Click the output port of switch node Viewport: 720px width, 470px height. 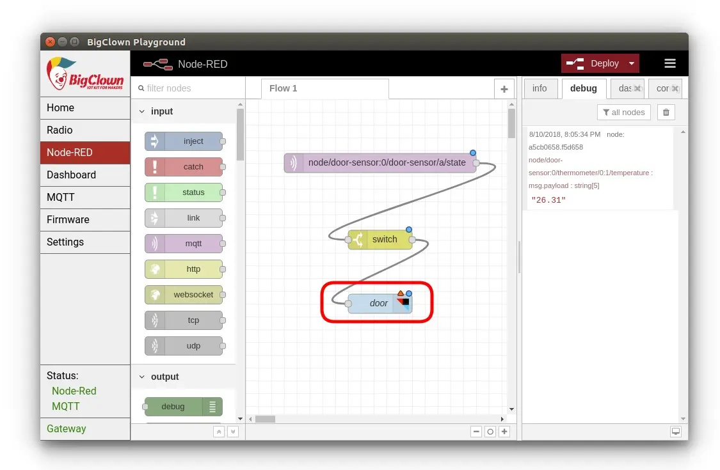(412, 240)
